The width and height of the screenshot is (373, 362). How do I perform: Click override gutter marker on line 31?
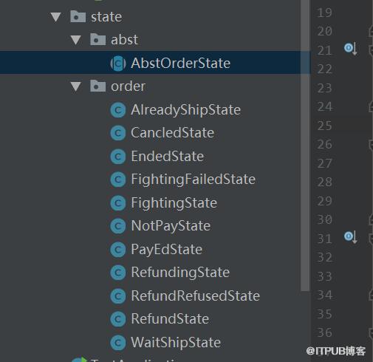point(351,237)
